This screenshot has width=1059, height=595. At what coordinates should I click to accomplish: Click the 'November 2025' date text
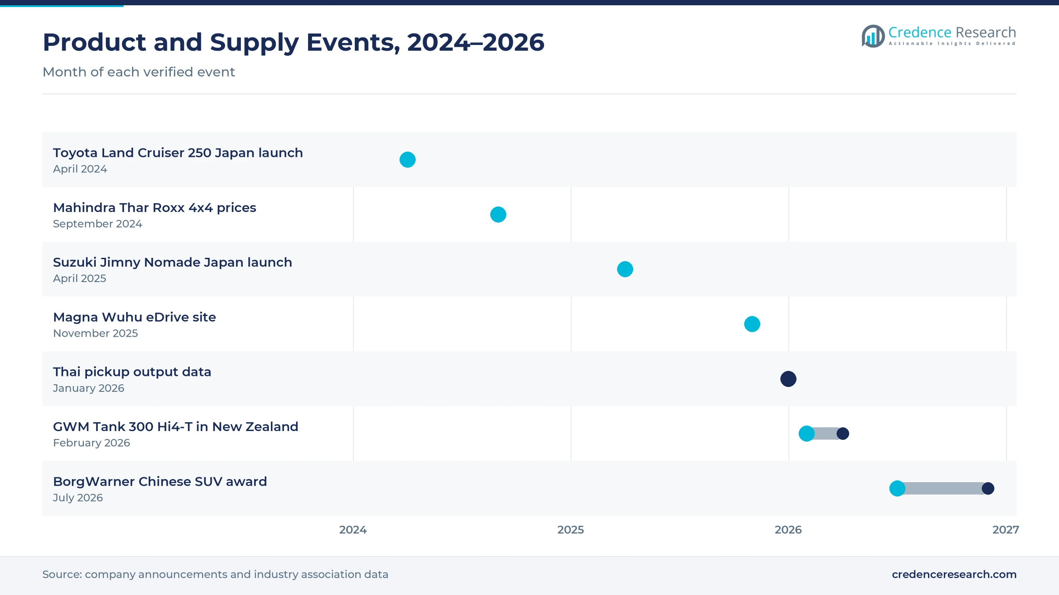coord(95,333)
